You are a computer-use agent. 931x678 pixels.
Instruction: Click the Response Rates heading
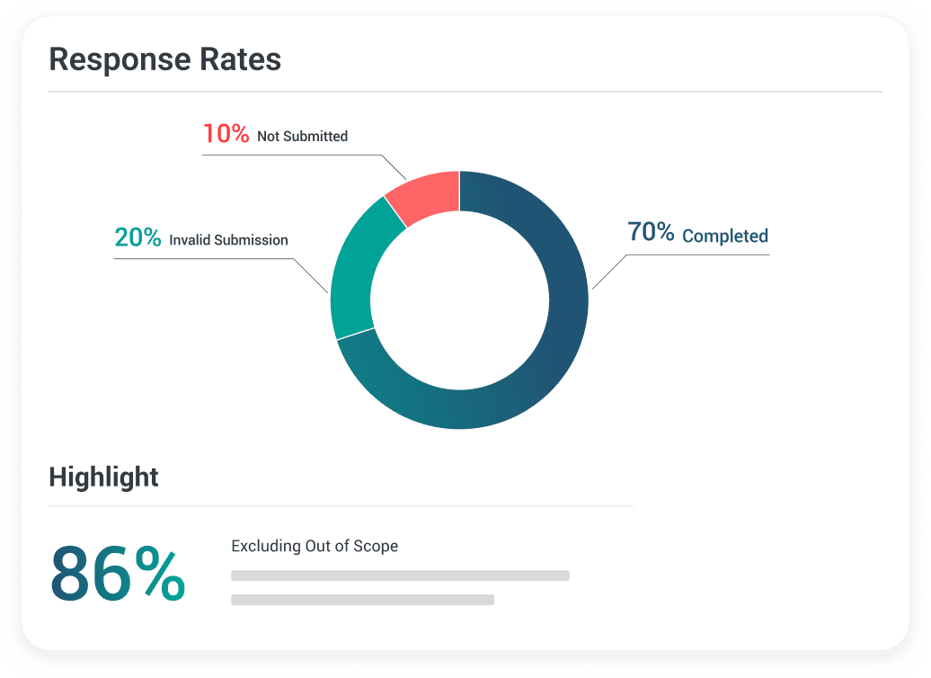click(164, 59)
